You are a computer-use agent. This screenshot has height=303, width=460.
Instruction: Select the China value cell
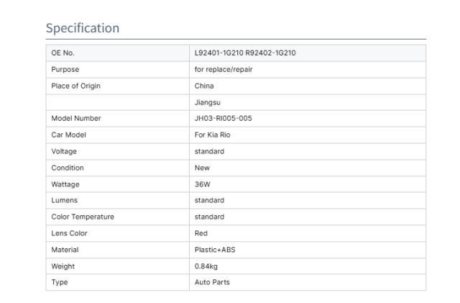204,86
